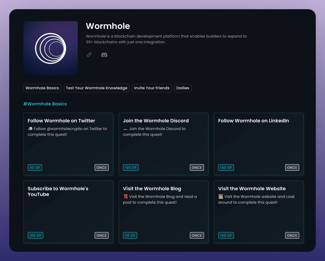Click the ONCE tag on Twitter quest

tap(102, 168)
